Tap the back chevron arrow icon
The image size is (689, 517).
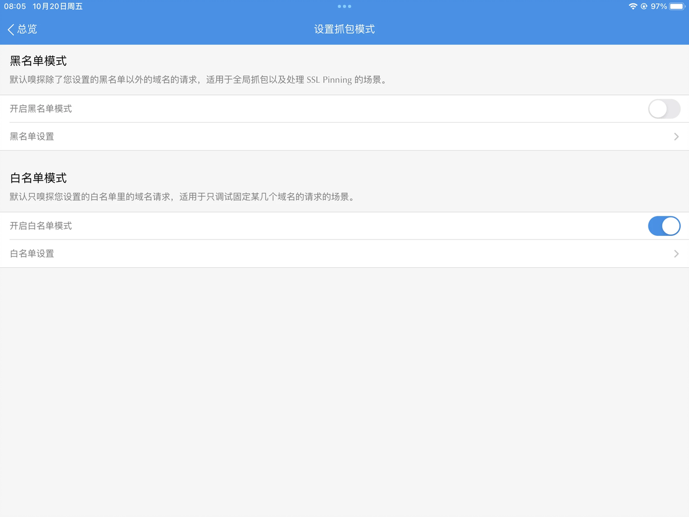pos(11,29)
